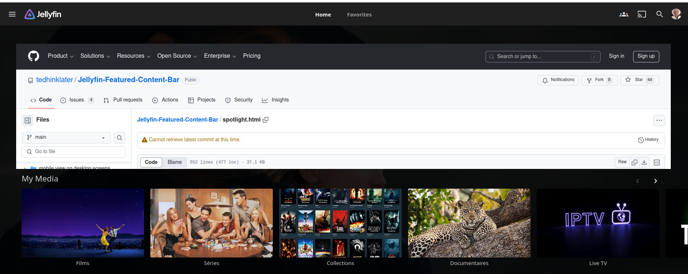The height and width of the screenshot is (274, 688).
Task: Select the Blame view toggle
Action: [175, 162]
